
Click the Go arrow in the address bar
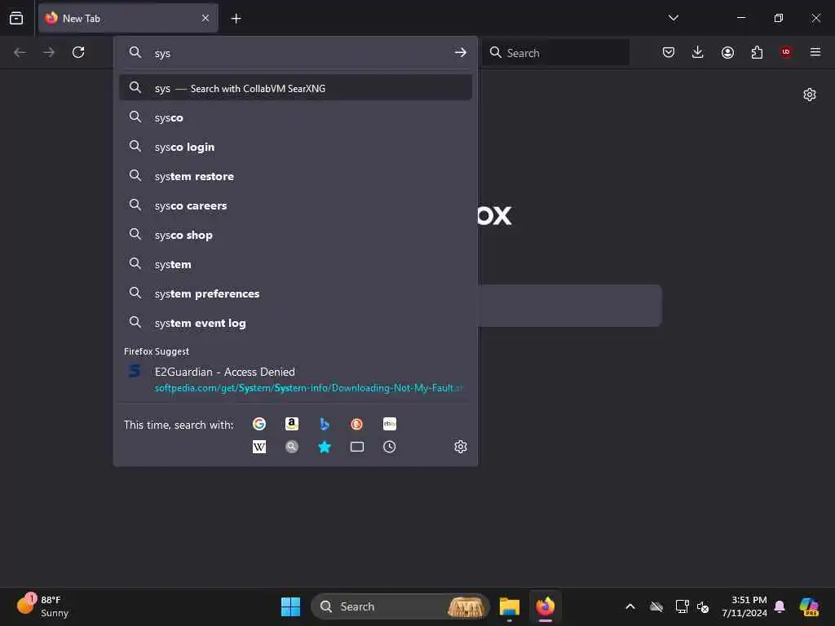point(461,53)
